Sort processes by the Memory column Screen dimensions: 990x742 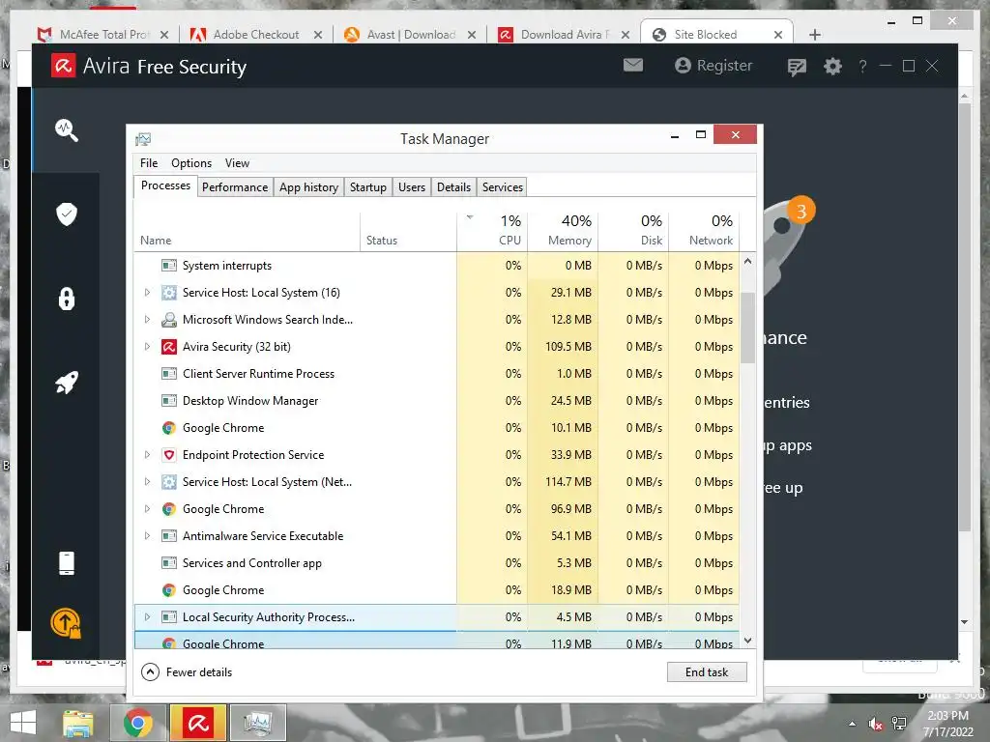(x=564, y=230)
